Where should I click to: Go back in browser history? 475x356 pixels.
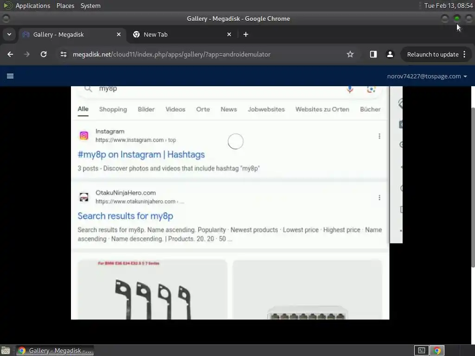10,54
